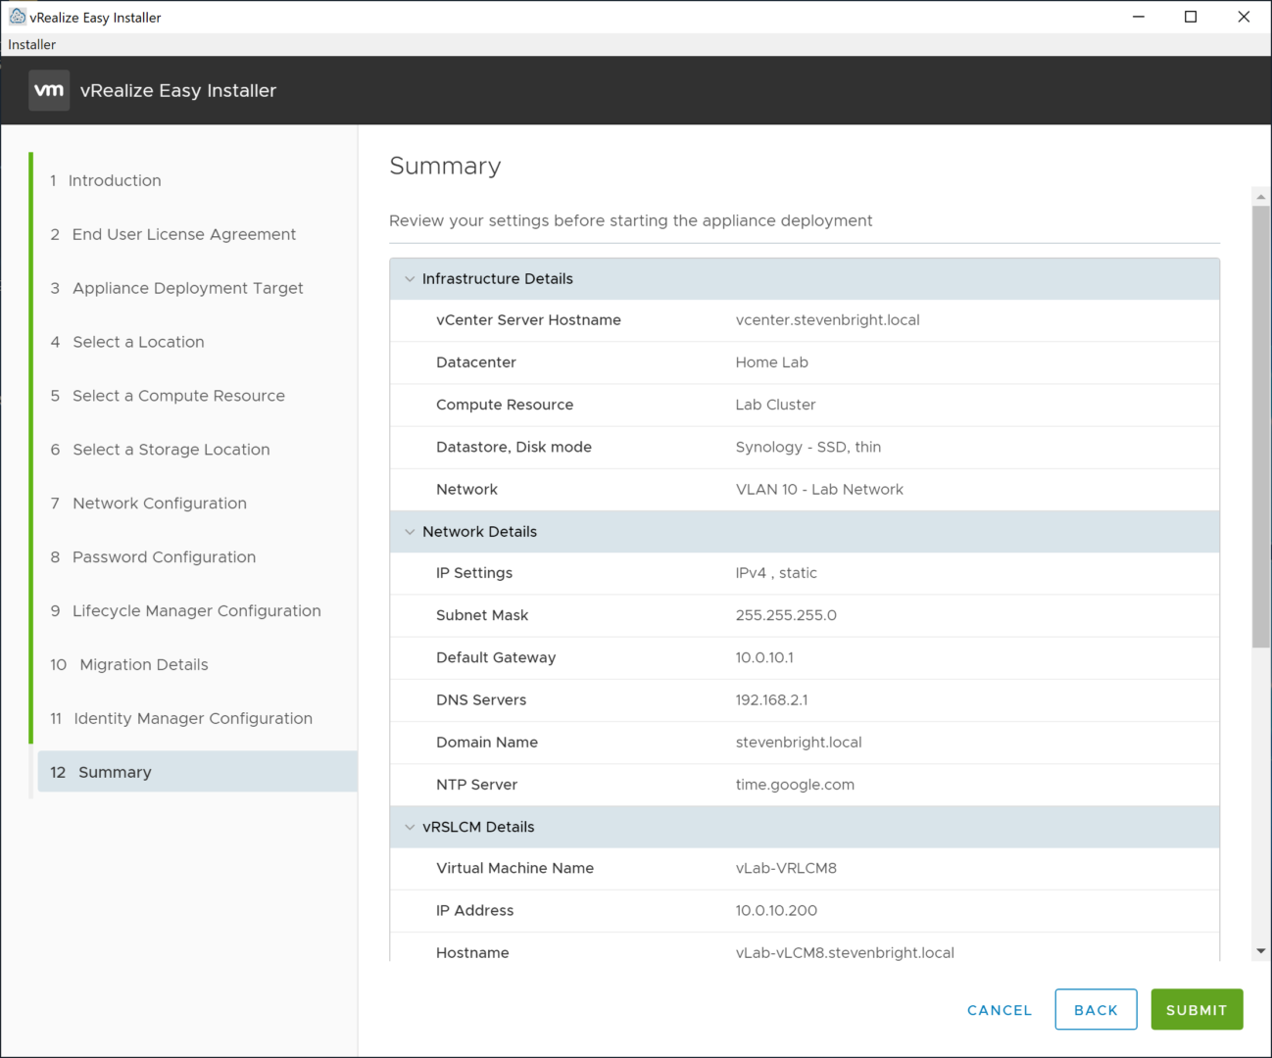Go to the Introduction step

[114, 181]
